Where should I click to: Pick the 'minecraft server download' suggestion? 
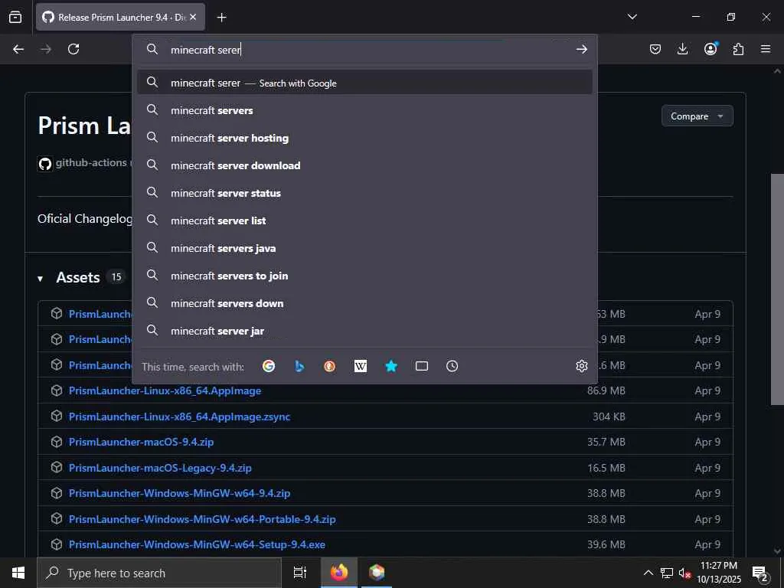point(364,165)
